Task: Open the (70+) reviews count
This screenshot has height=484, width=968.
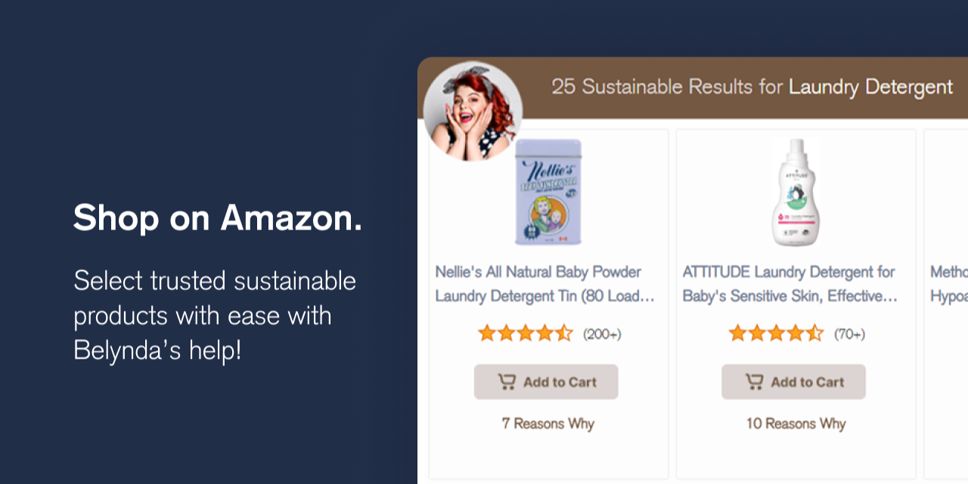Action: (x=849, y=334)
